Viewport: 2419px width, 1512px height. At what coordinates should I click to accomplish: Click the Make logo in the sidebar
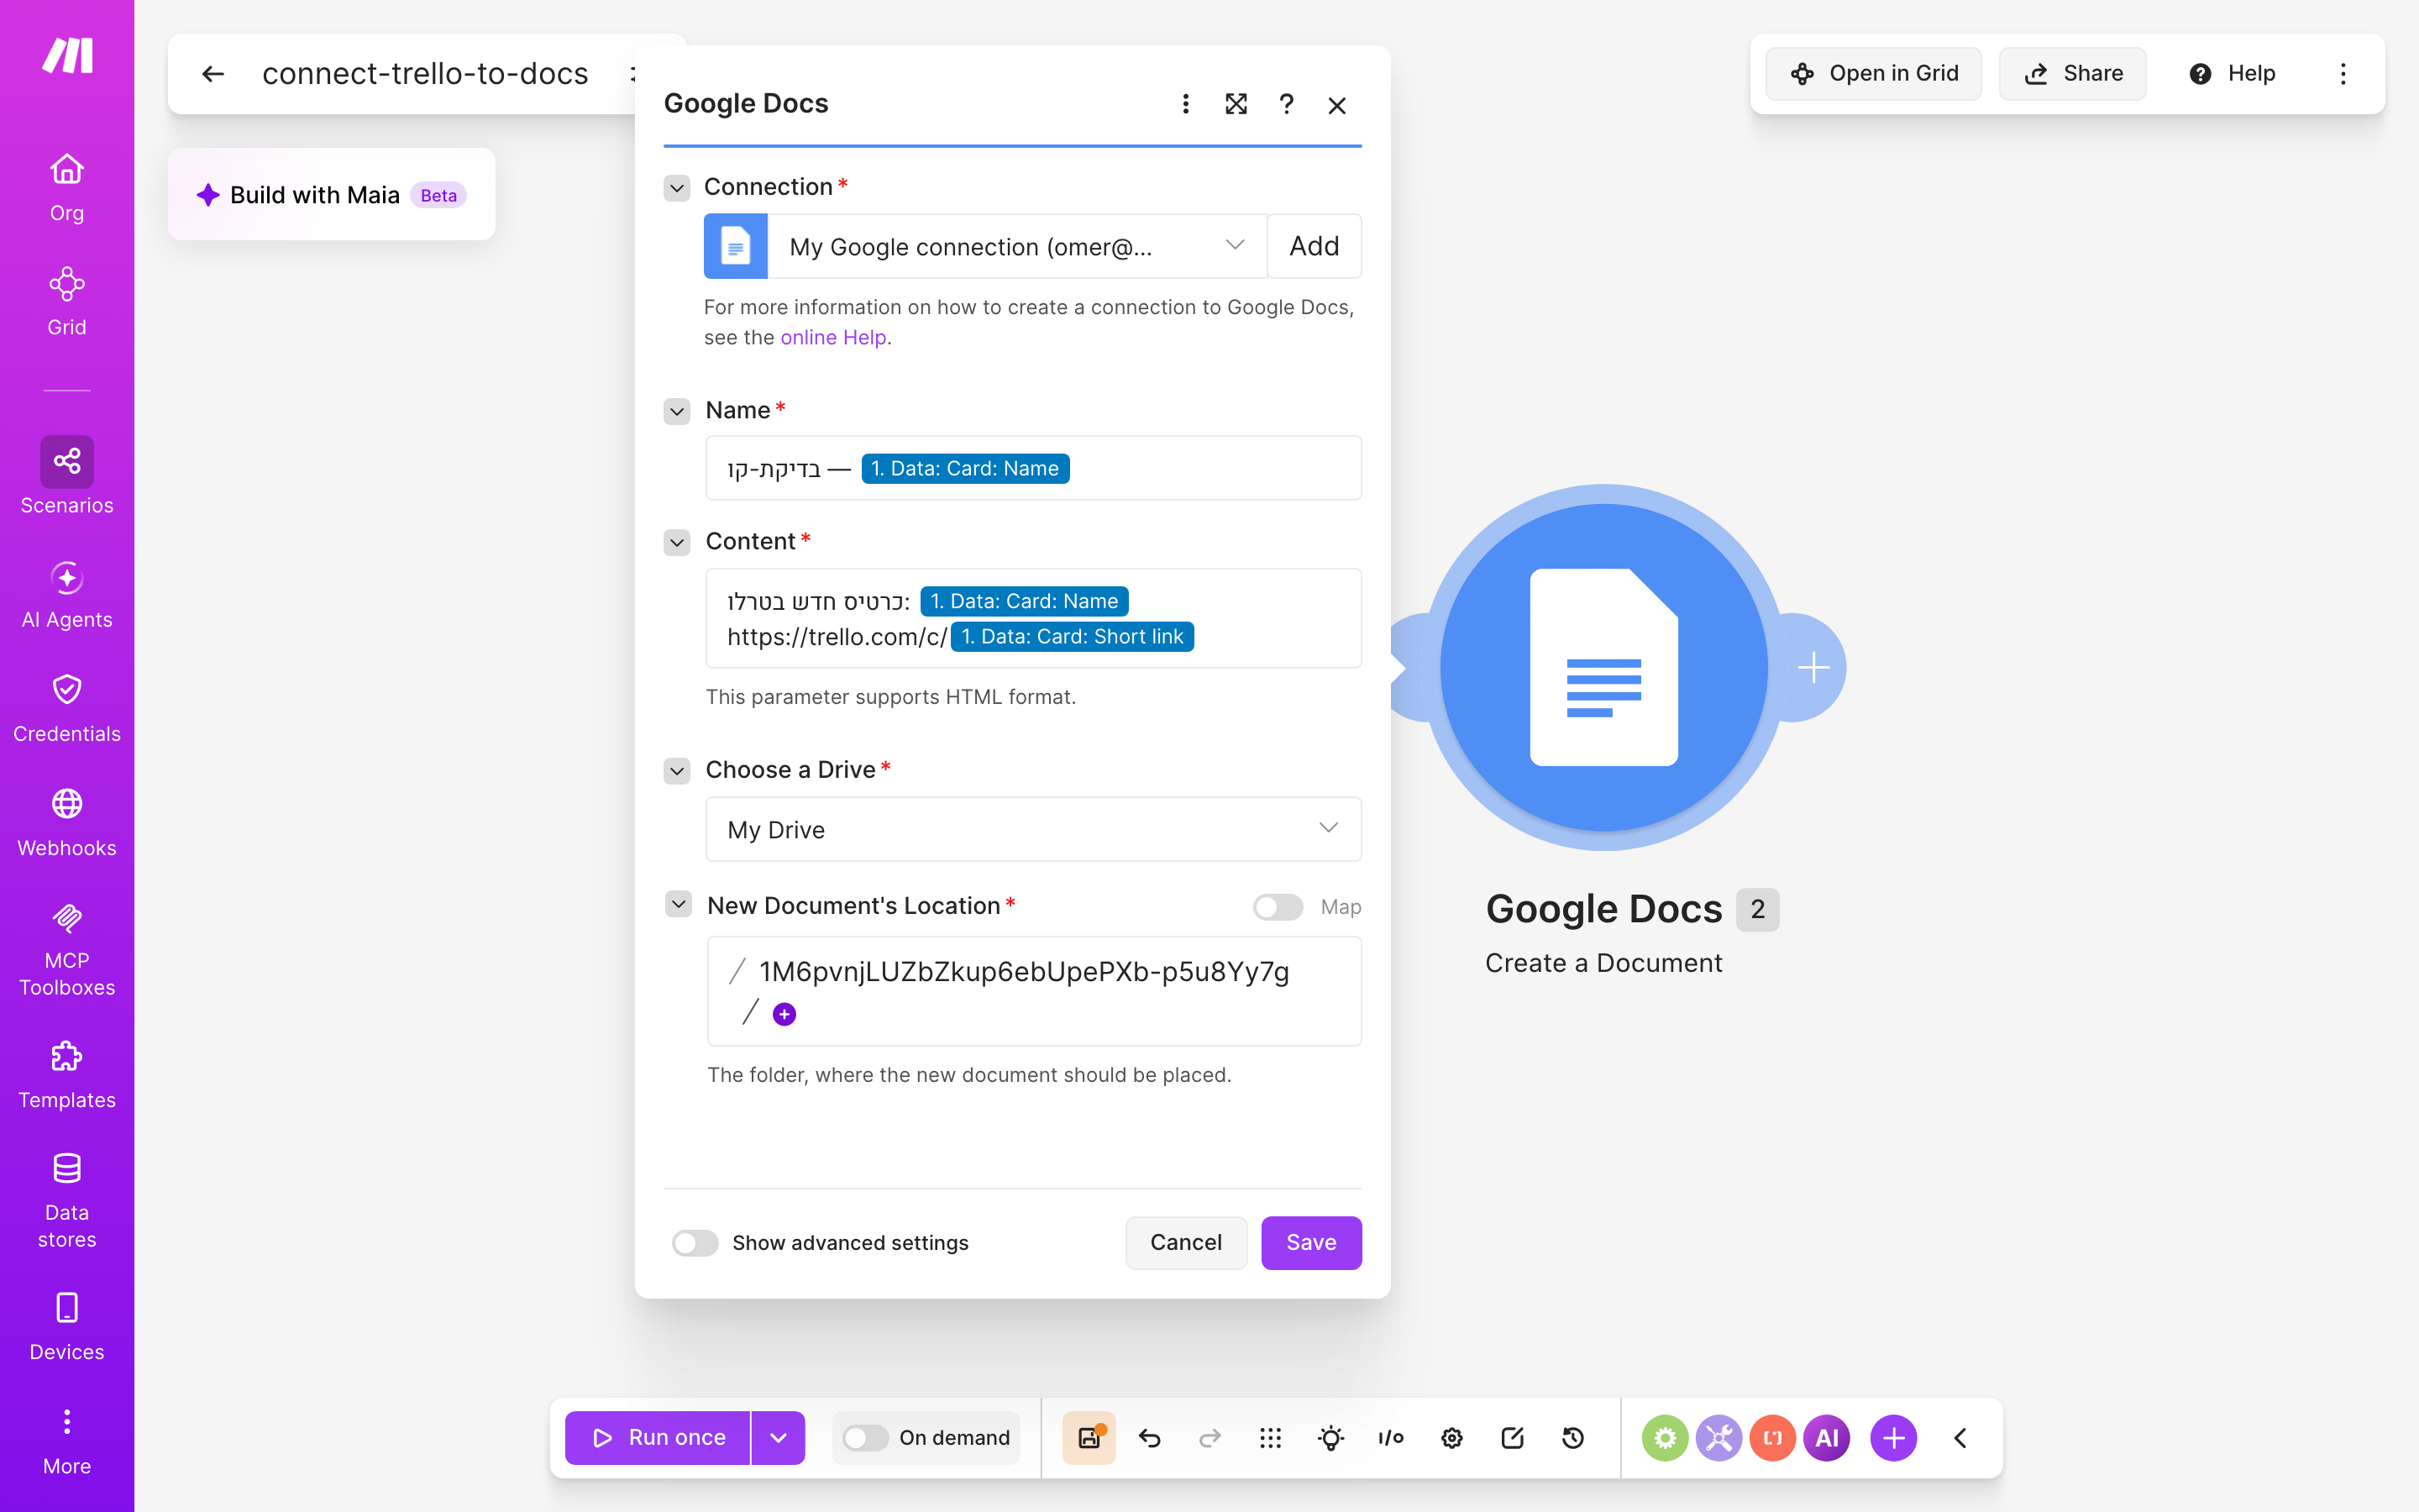(67, 56)
